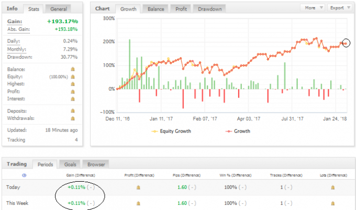Screen dimensions: 356x210
Task: Click the last circled growth data point
Action: click(346, 43)
